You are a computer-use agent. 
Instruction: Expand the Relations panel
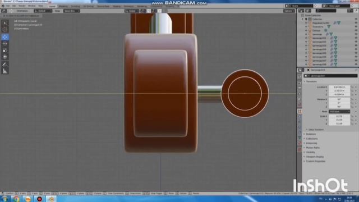[310, 134]
